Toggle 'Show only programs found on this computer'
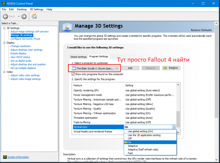Viewport: 220px width, 163px height. 73,74
